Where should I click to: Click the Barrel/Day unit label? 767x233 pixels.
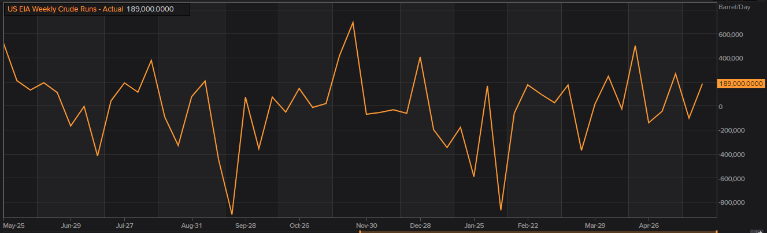[x=733, y=7]
